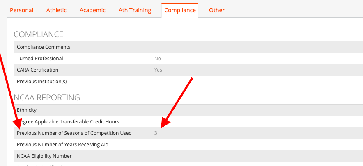
Task: Click the active Compliance tab
Action: coord(180,10)
